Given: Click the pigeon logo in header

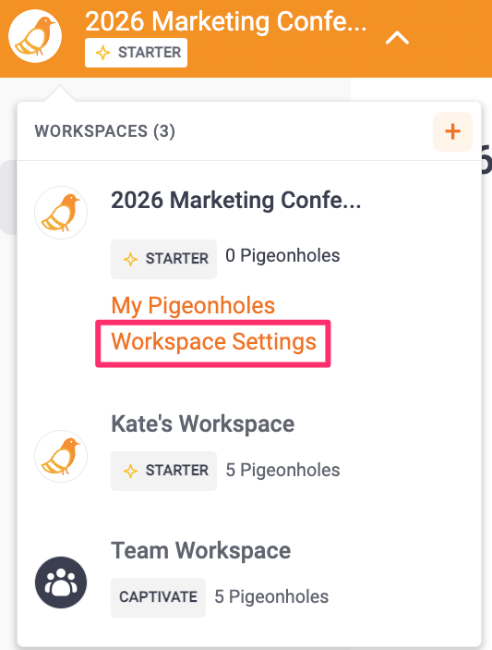Looking at the screenshot, I should 35,36.
